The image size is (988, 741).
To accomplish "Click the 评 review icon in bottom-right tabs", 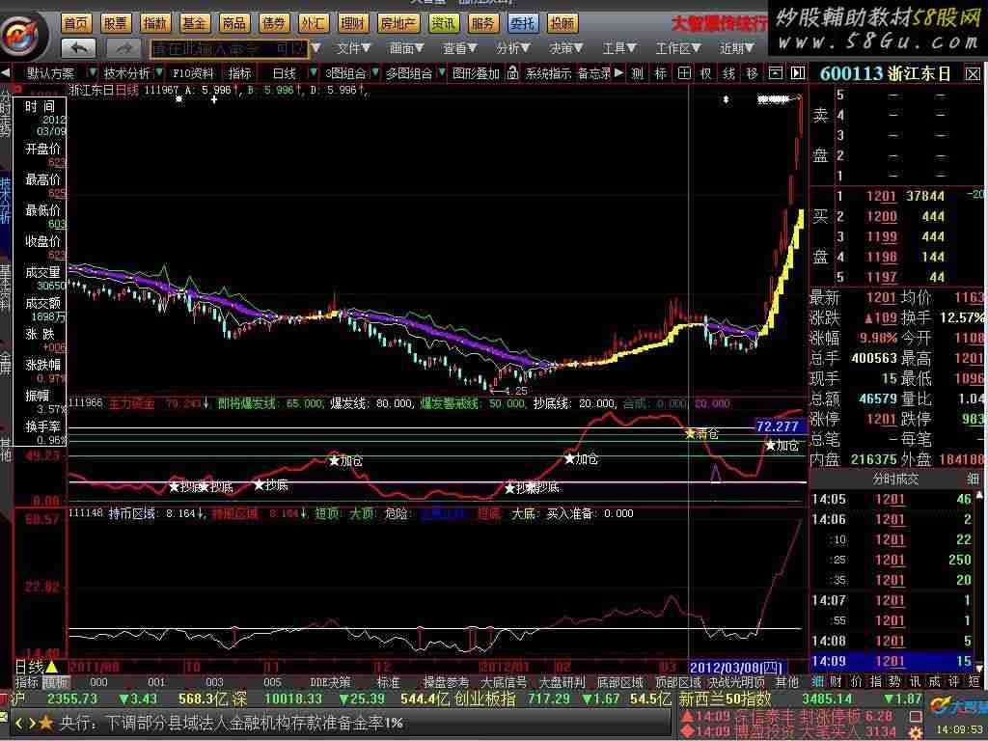I will (954, 682).
